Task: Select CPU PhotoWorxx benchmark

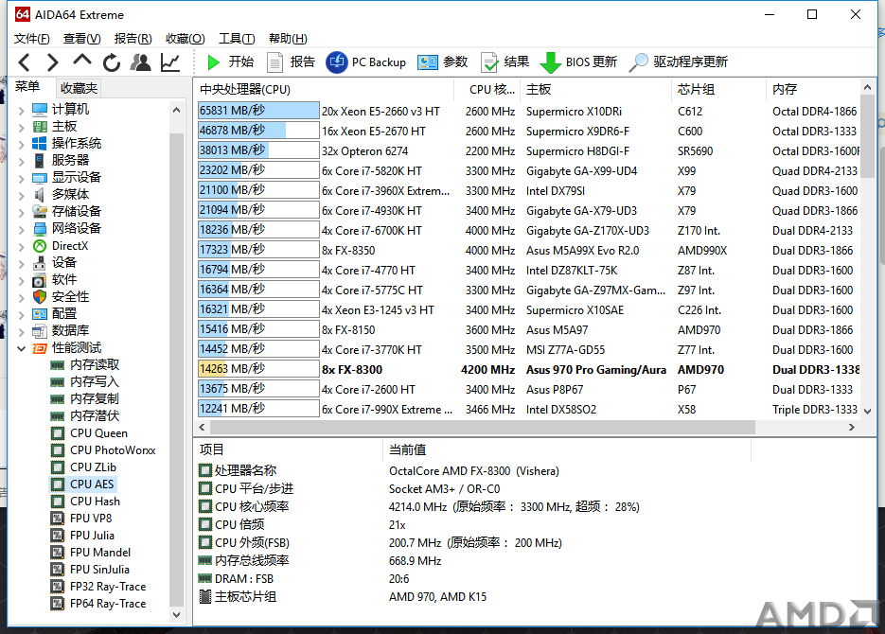Action: (x=113, y=450)
